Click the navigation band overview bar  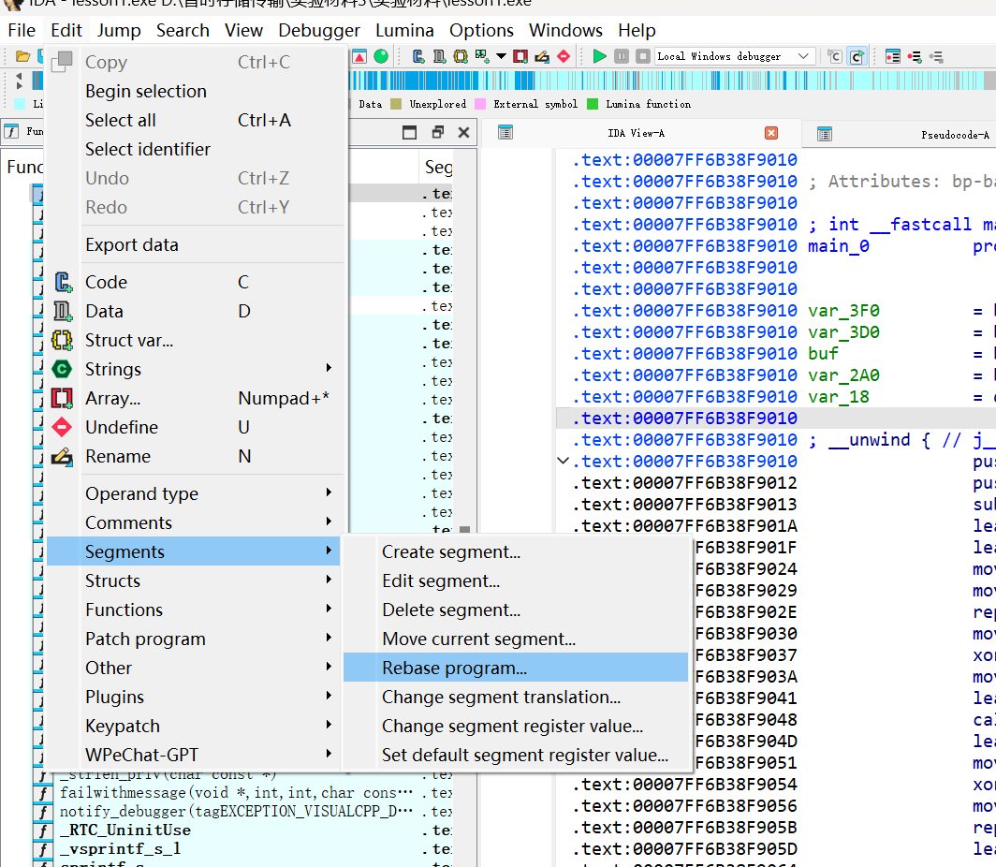point(672,81)
